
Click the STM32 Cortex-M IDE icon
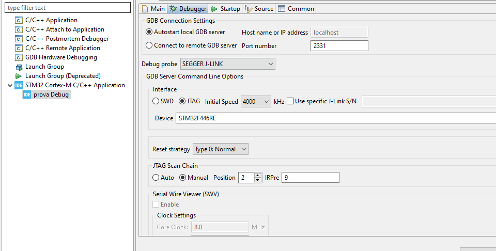tap(19, 85)
